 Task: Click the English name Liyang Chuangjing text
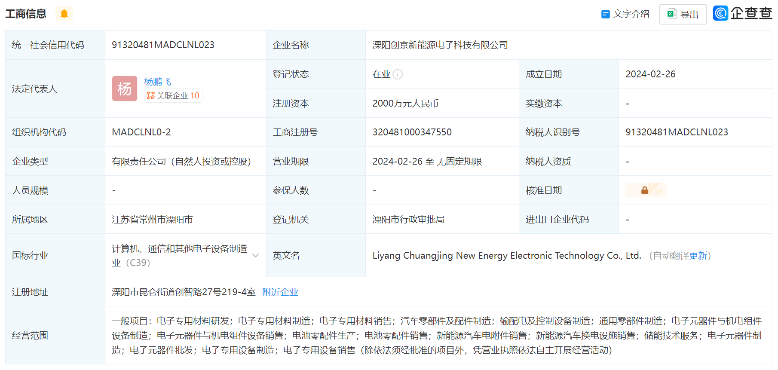506,256
